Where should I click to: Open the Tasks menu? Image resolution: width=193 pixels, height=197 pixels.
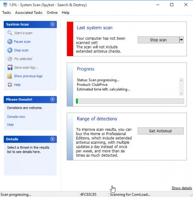pyautogui.click(x=6, y=13)
